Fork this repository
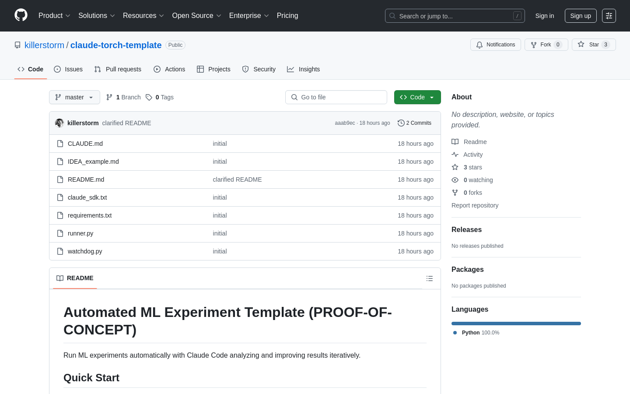Viewport: 630px width, 394px height. point(546,45)
